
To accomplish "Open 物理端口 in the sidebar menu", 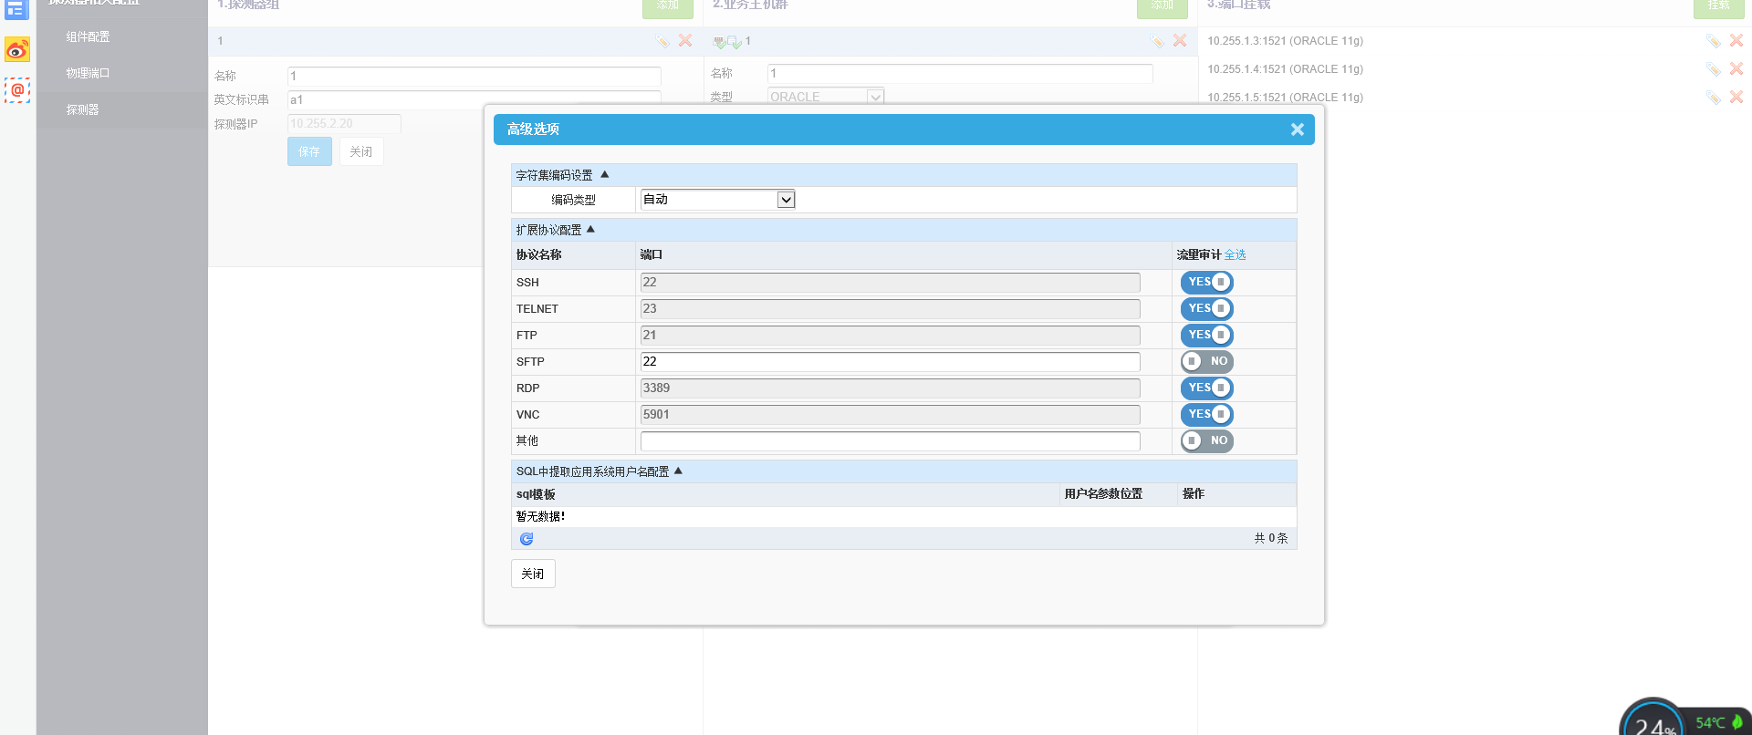I will click(x=88, y=74).
